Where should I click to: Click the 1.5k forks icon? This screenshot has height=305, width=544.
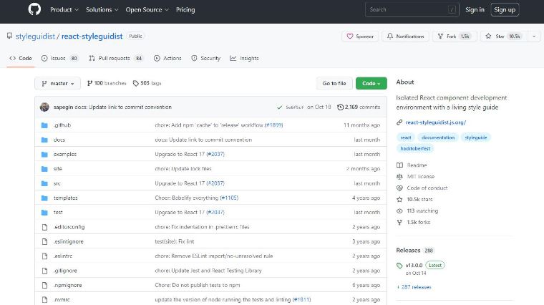[x=399, y=223]
